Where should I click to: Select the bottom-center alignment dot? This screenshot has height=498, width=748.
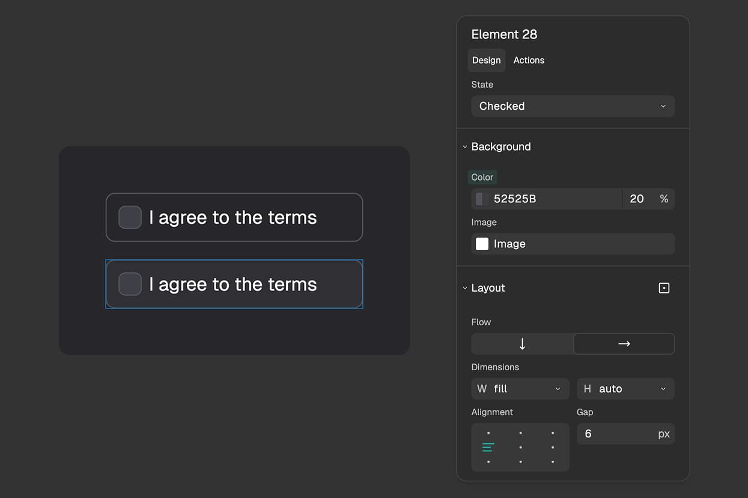coord(520,463)
